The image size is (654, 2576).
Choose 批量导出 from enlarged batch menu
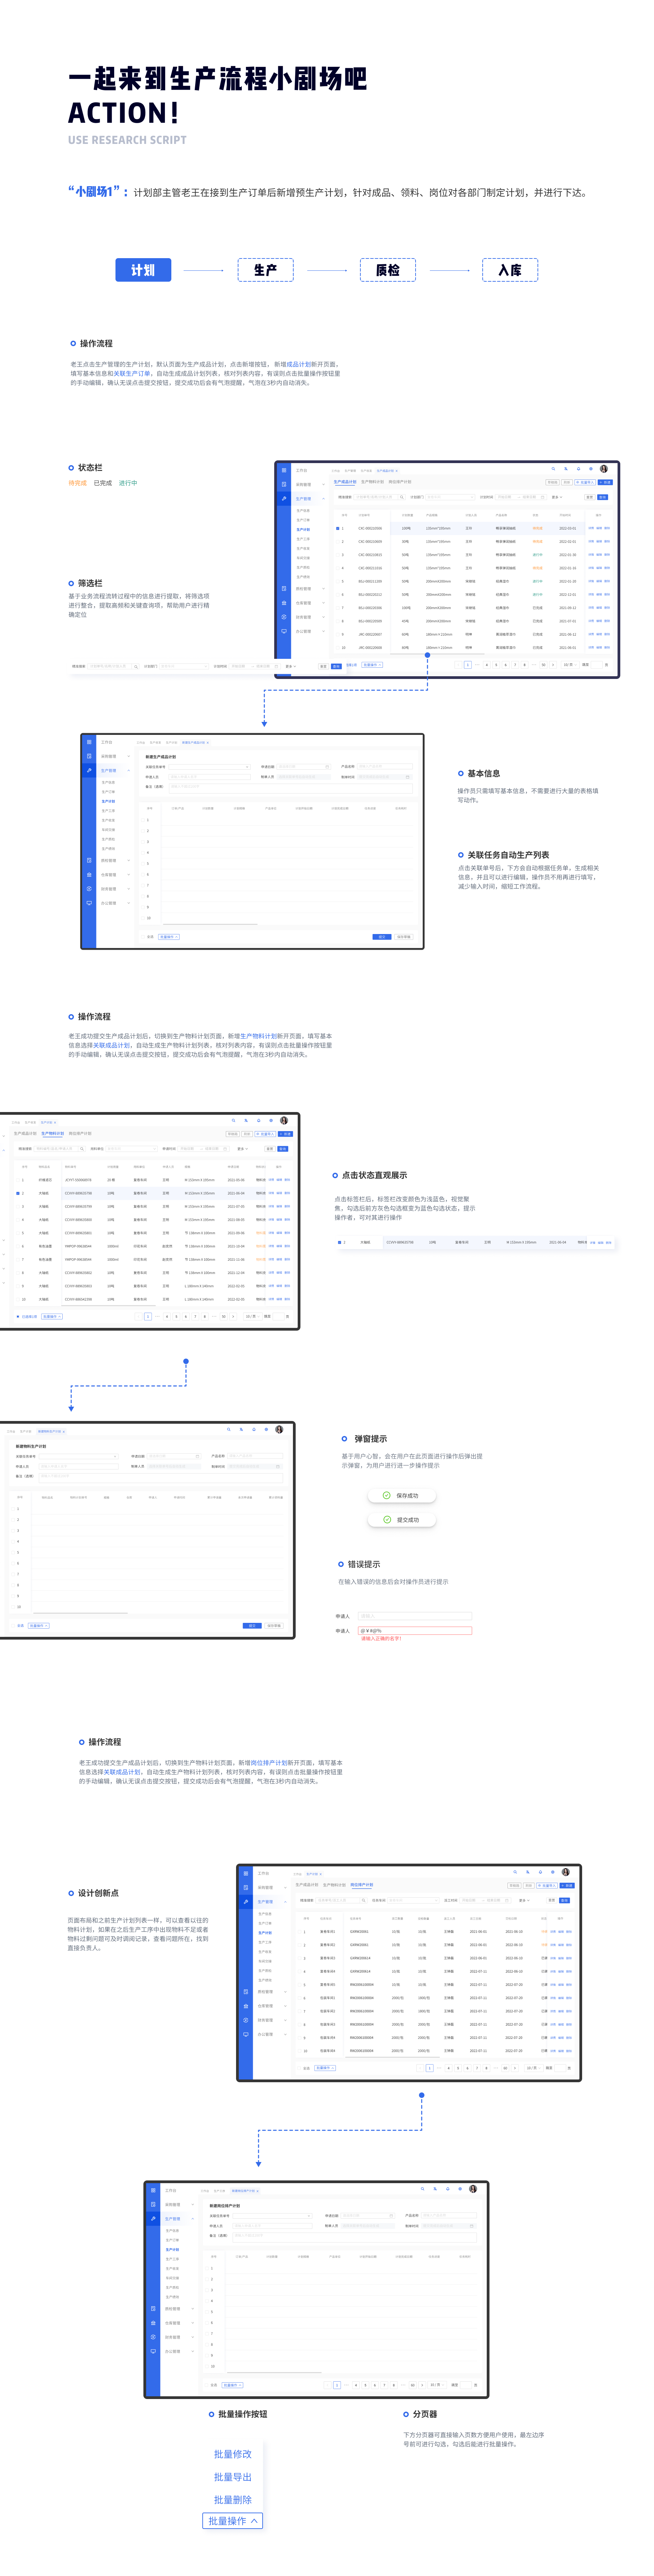click(233, 2477)
